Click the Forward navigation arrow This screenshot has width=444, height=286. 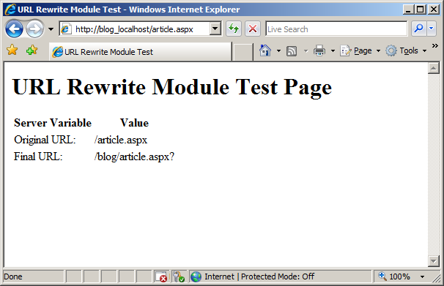point(35,29)
